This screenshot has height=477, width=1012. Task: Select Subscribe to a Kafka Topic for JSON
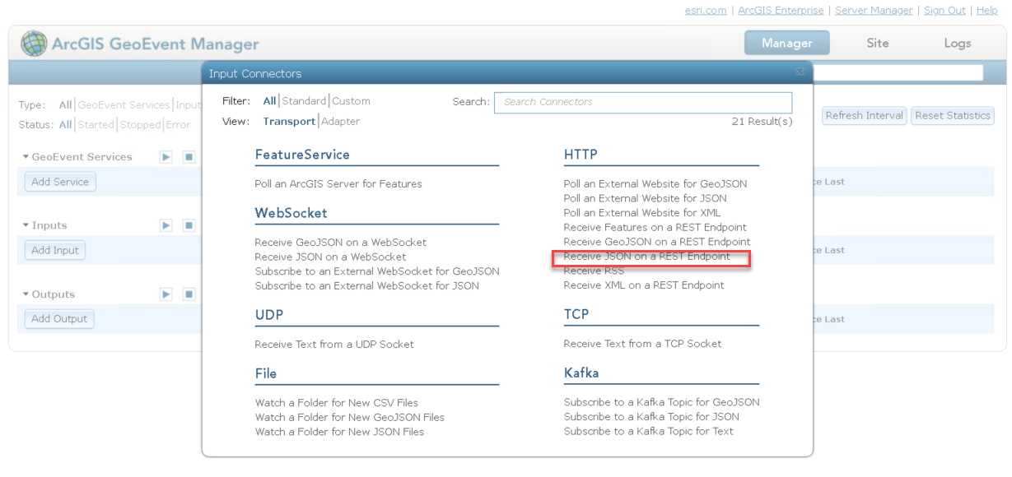pyautogui.click(x=651, y=416)
